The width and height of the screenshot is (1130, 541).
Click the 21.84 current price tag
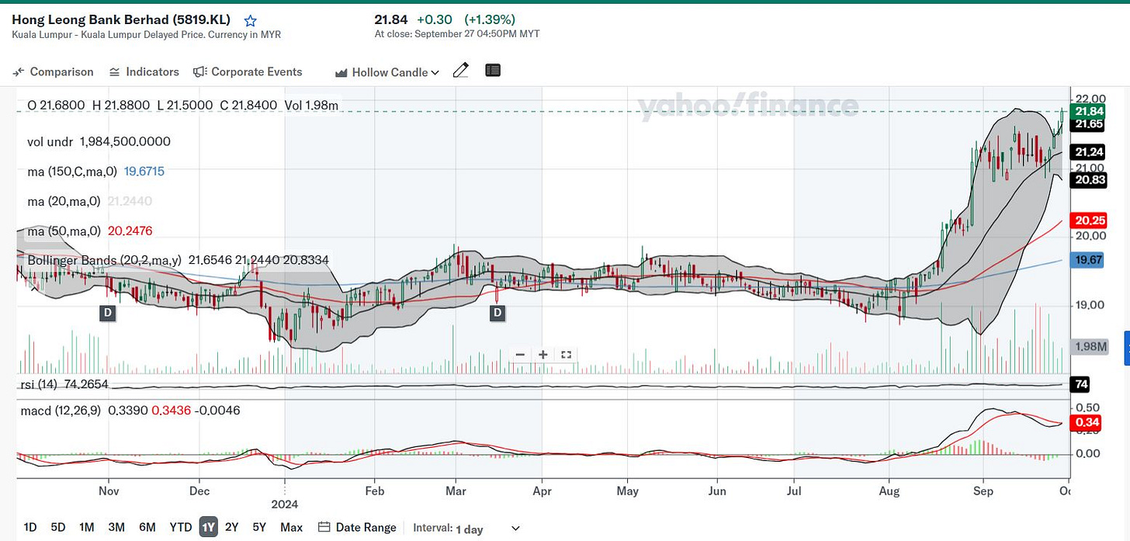click(x=1087, y=112)
